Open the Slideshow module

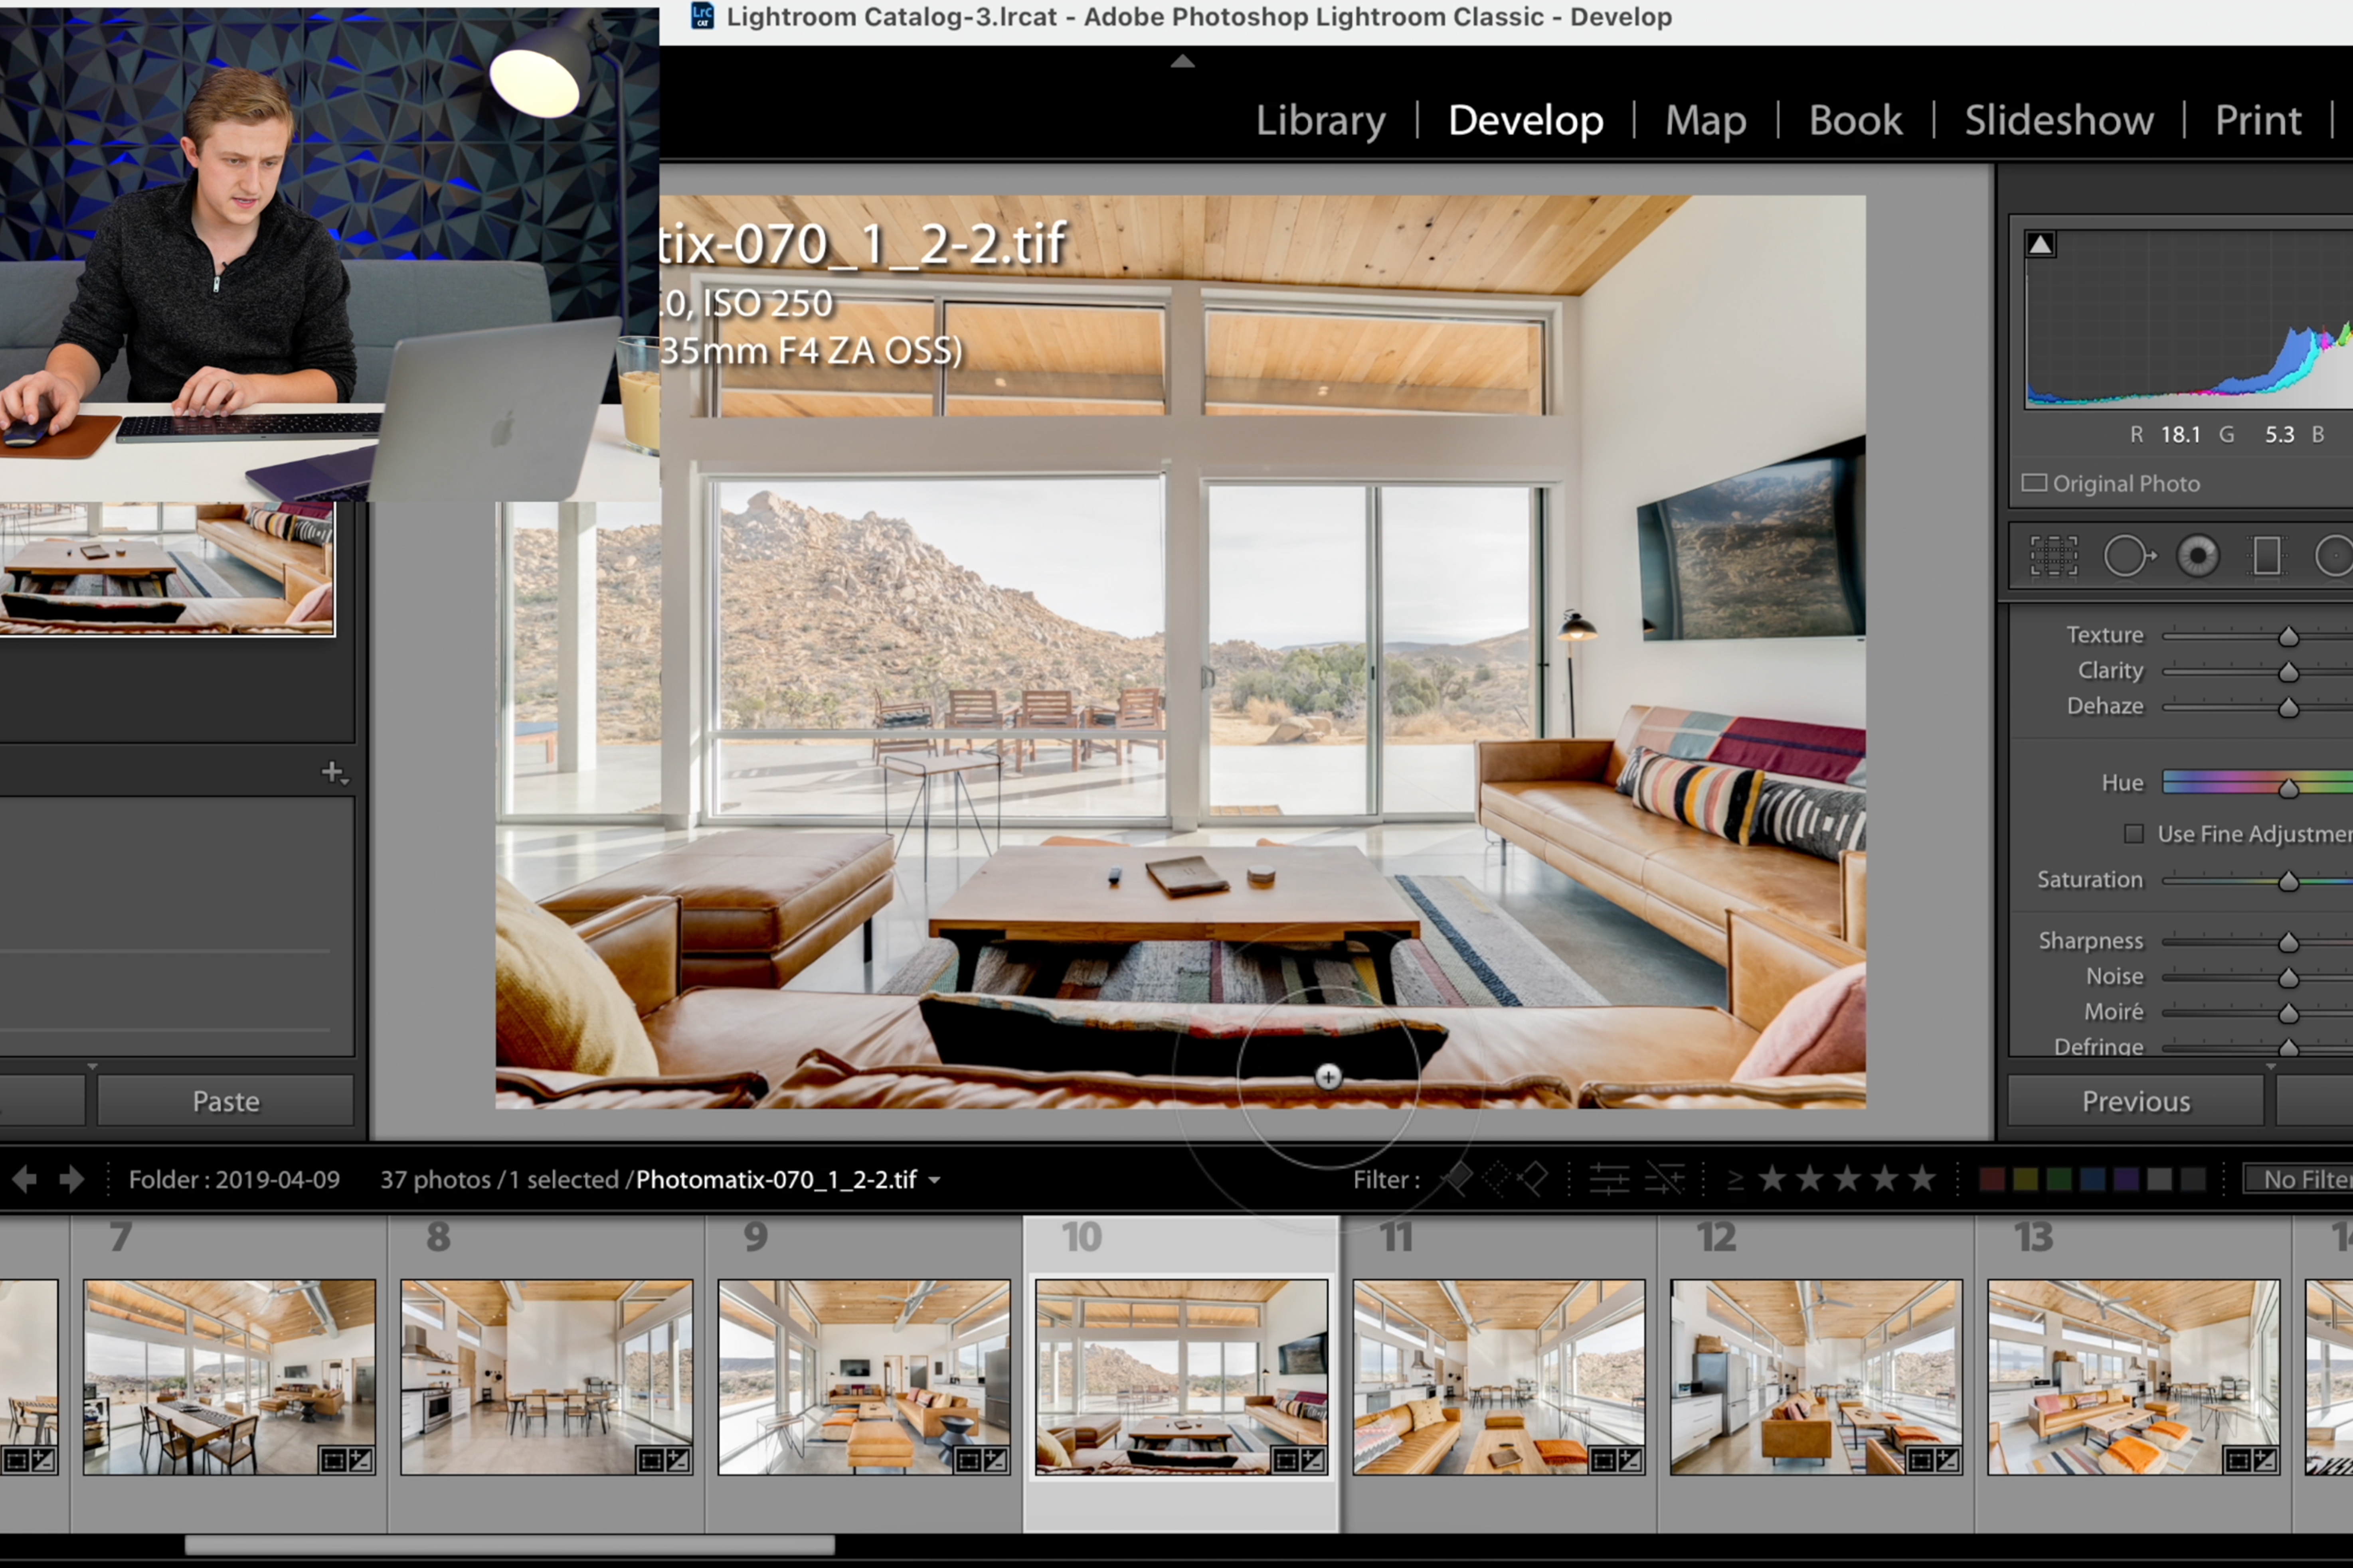point(2059,120)
